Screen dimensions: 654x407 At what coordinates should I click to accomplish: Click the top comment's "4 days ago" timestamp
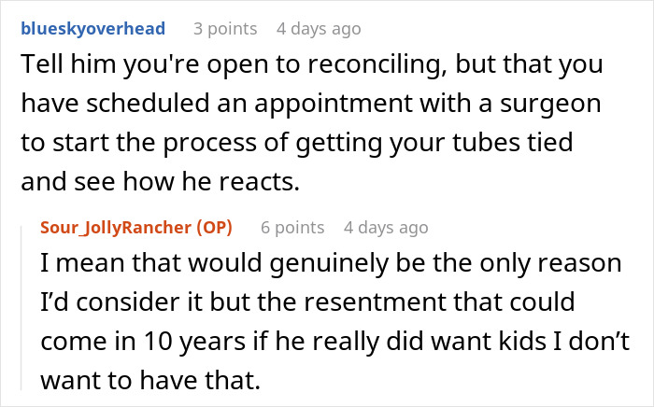[318, 29]
